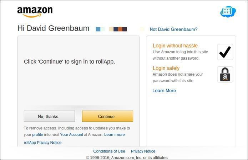Click the rollApp cloud icon
248x160 pixels.
coord(228,11)
